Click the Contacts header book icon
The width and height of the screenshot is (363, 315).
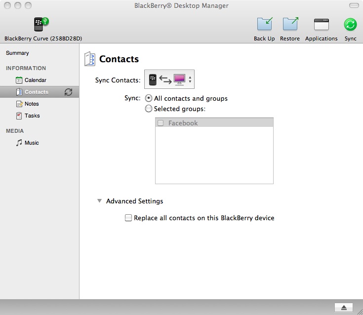click(x=90, y=59)
